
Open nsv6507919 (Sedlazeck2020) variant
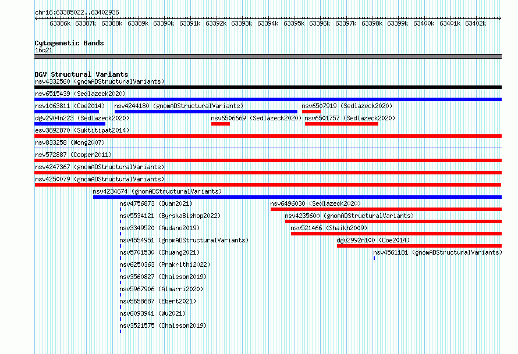[347, 106]
